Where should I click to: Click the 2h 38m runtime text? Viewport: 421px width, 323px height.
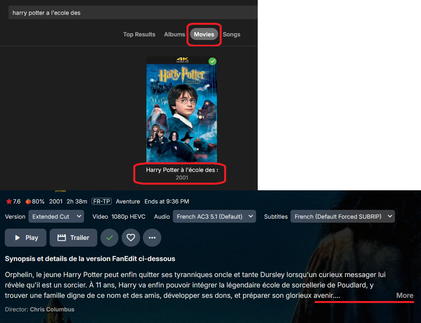point(77,201)
